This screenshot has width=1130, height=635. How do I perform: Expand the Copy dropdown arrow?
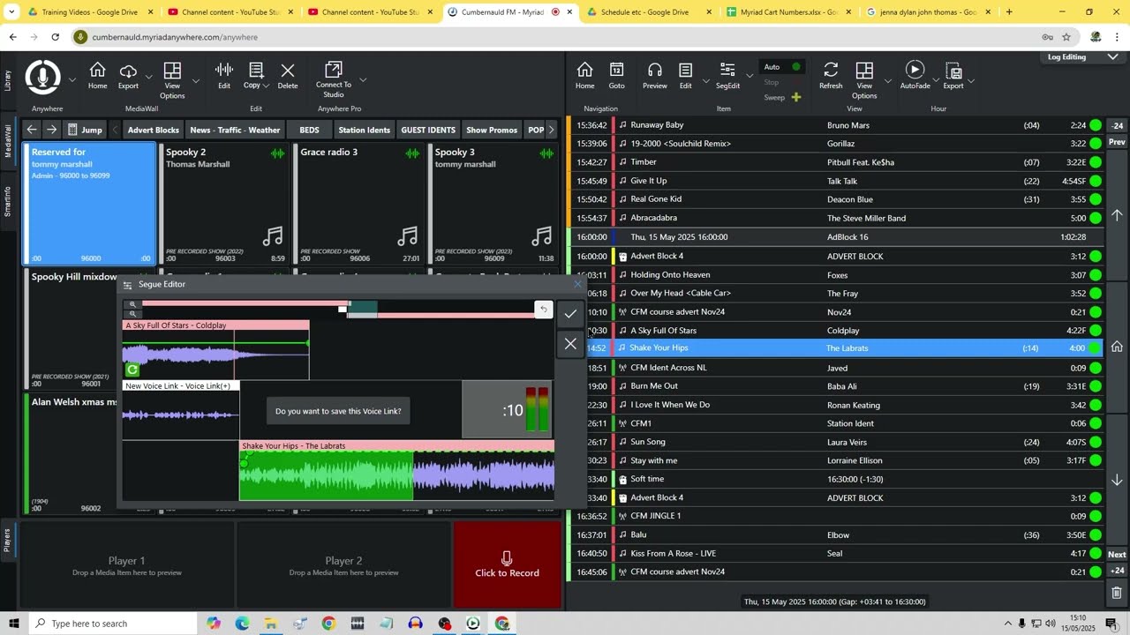coord(266,86)
